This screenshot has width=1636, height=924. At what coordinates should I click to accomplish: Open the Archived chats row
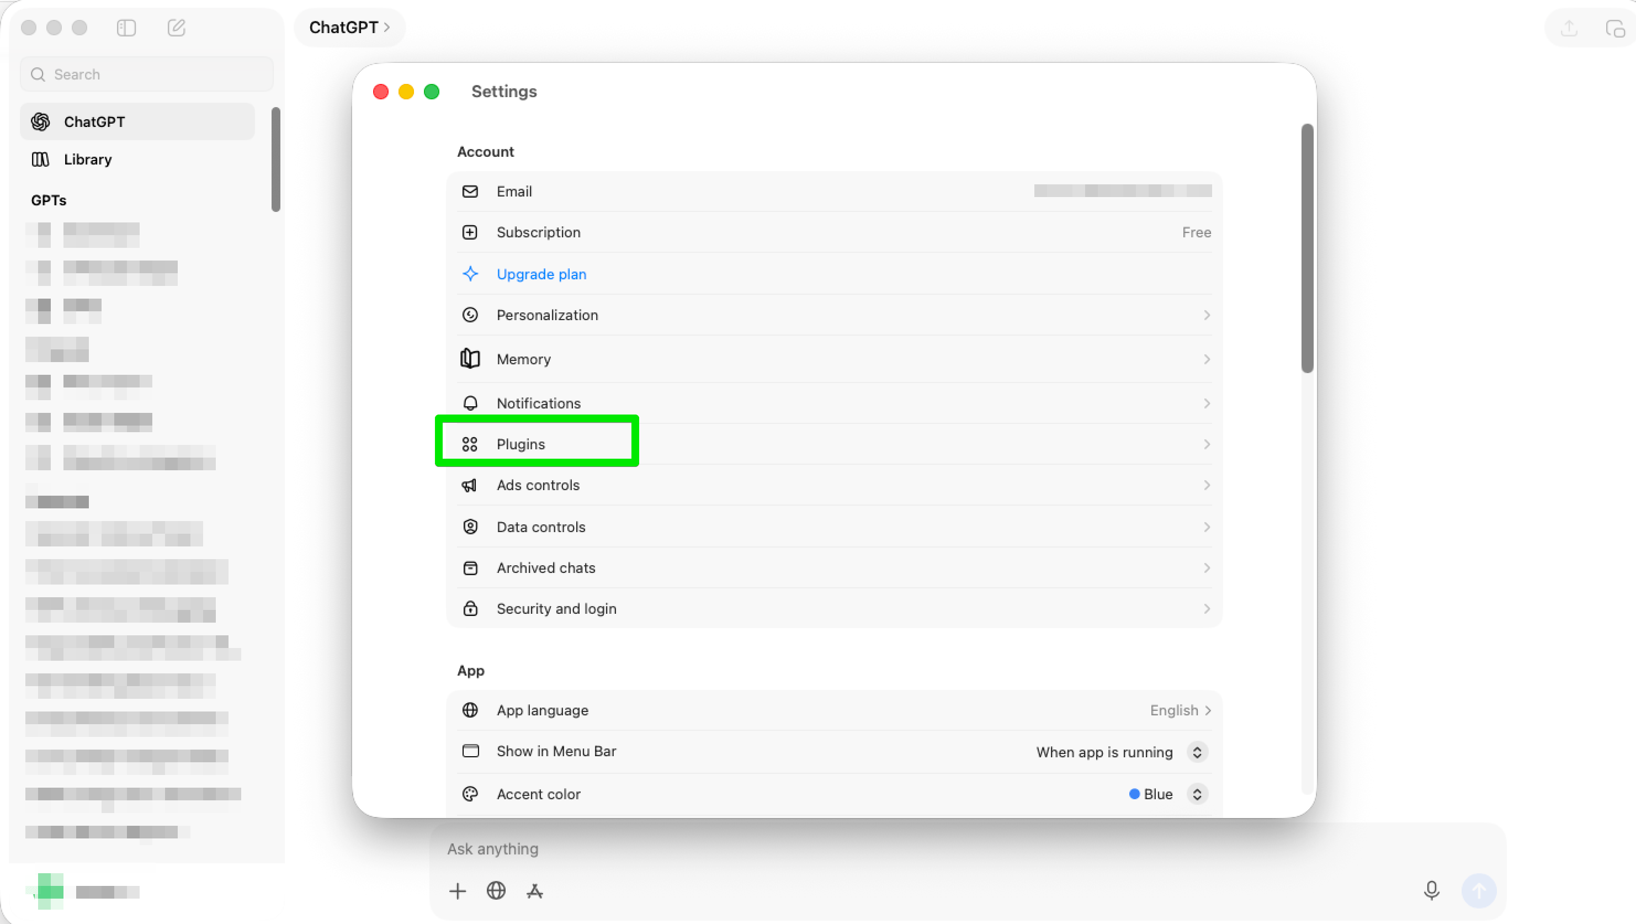click(x=834, y=568)
